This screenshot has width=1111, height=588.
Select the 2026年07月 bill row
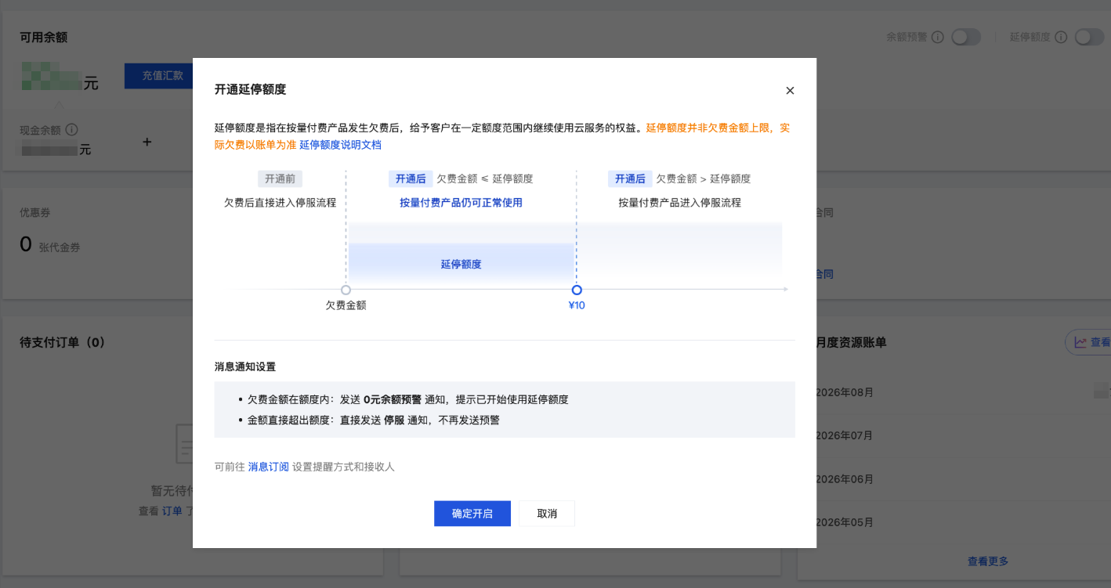pyautogui.click(x=954, y=435)
